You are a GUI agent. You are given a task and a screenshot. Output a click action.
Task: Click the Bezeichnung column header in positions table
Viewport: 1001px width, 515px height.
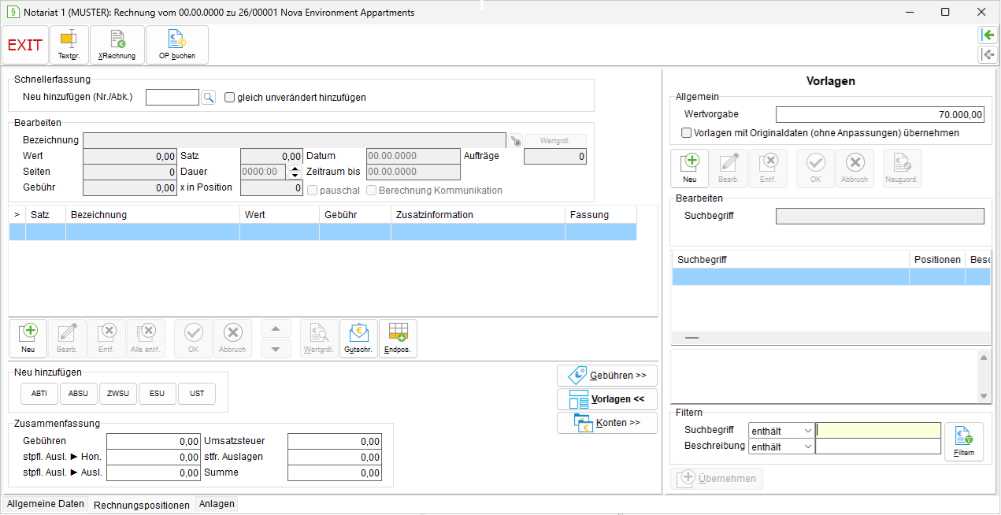(153, 214)
